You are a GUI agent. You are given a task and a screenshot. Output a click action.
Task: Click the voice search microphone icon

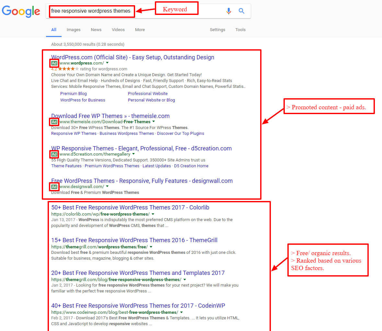pos(229,11)
